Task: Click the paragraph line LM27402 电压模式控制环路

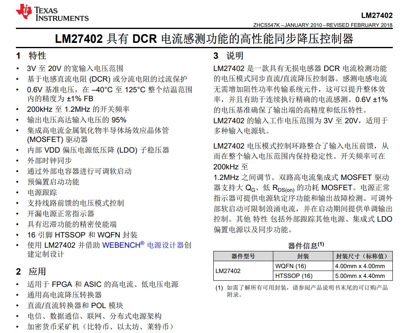Action: click(x=301, y=146)
